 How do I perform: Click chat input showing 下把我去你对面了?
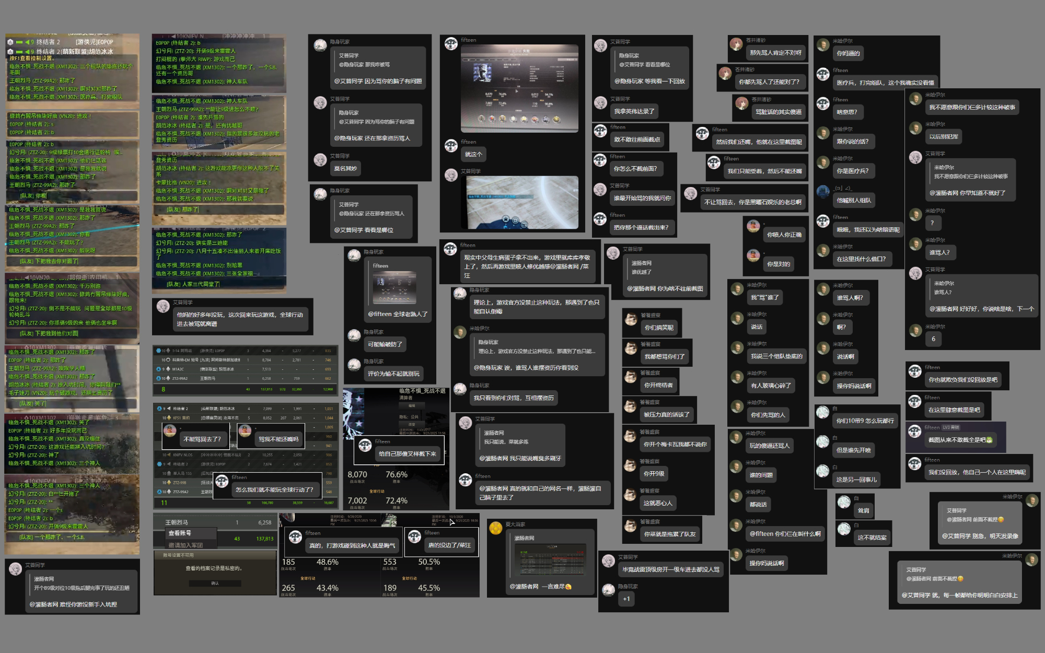pyautogui.click(x=72, y=261)
